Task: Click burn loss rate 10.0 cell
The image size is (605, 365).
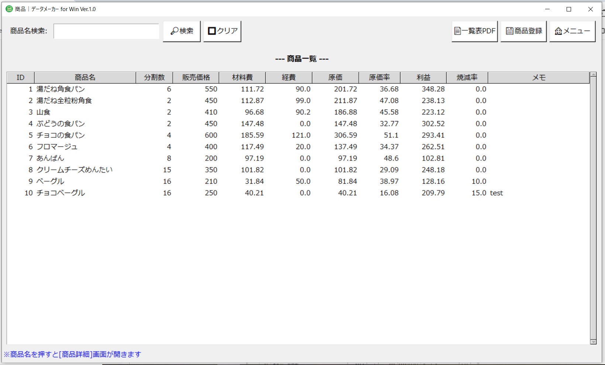Action: pos(479,181)
